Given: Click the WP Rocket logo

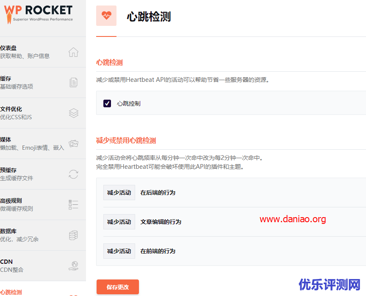Looking at the screenshot, I should [x=38, y=14].
